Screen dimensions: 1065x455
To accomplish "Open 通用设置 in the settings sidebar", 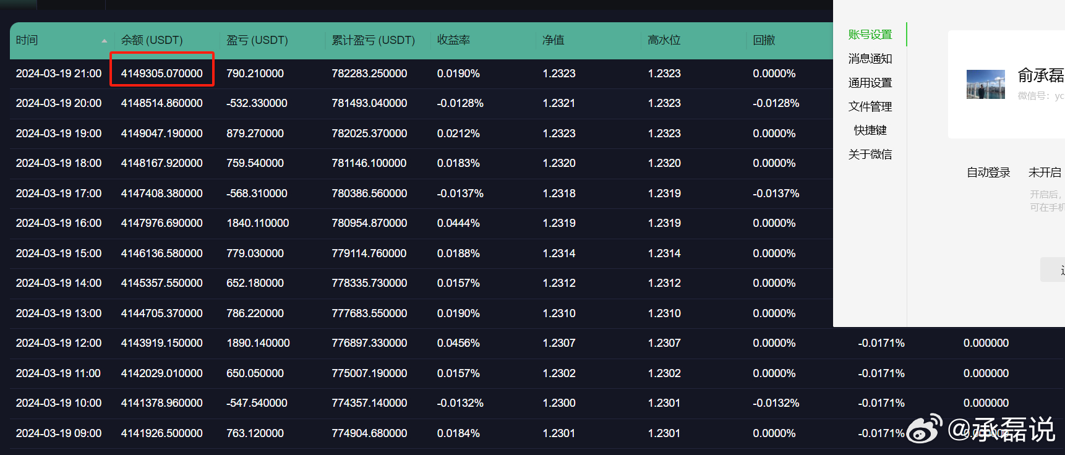I will point(870,83).
